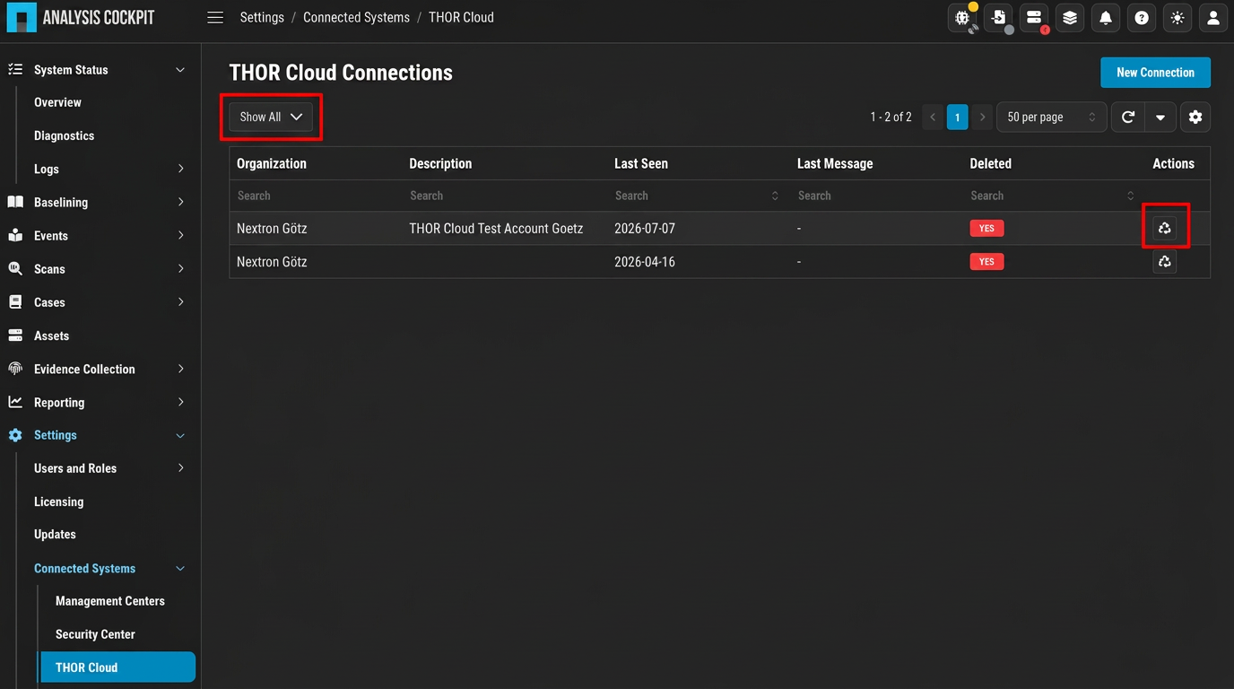This screenshot has height=689, width=1234.
Task: Restore the THOR Cloud Test Account Goetz connection
Action: point(1164,228)
